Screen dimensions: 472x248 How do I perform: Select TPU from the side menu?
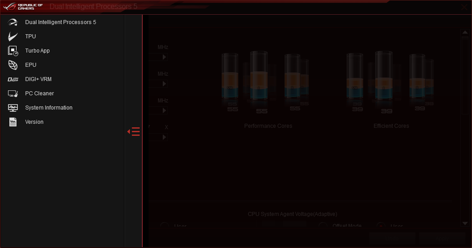30,37
